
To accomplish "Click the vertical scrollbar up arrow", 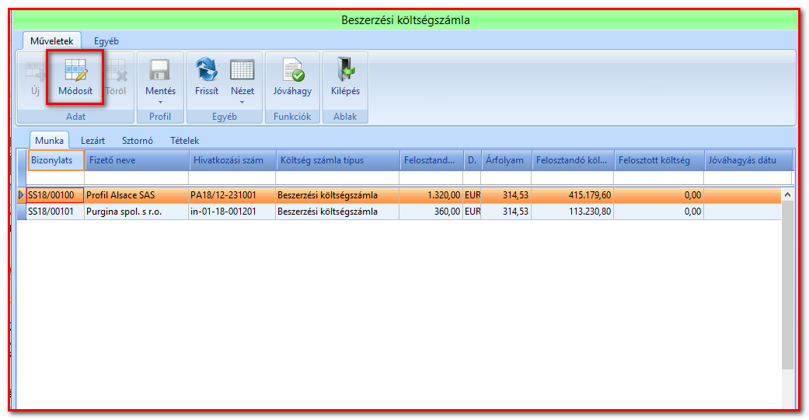I will pyautogui.click(x=787, y=194).
